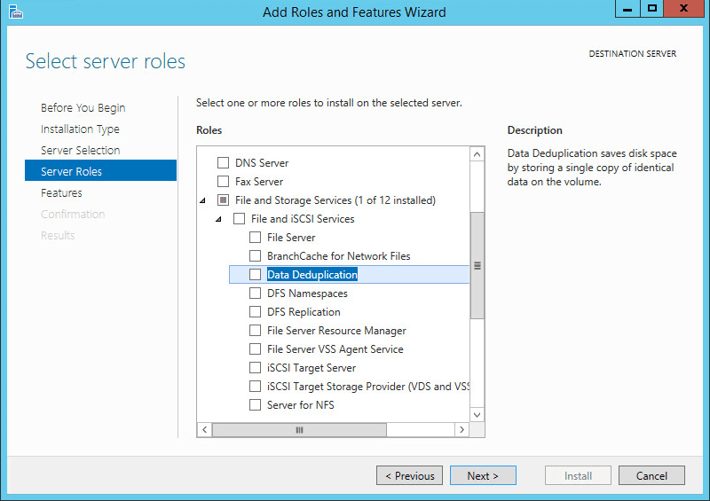Click the vertical scrollbar thumb in roles list
Viewport: 710px width, 501px height.
pos(477,265)
